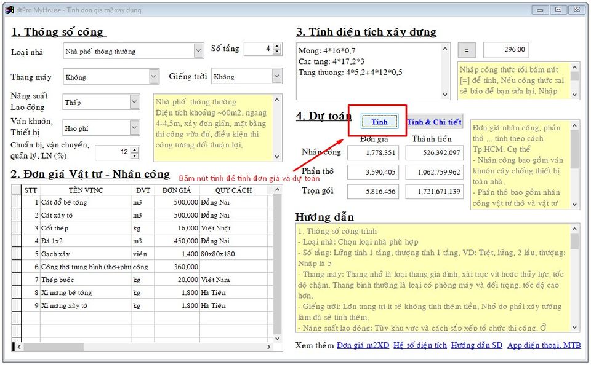The width and height of the screenshot is (591, 365).
Task: Click the Tính & Chi tiết button
Action: (x=434, y=122)
